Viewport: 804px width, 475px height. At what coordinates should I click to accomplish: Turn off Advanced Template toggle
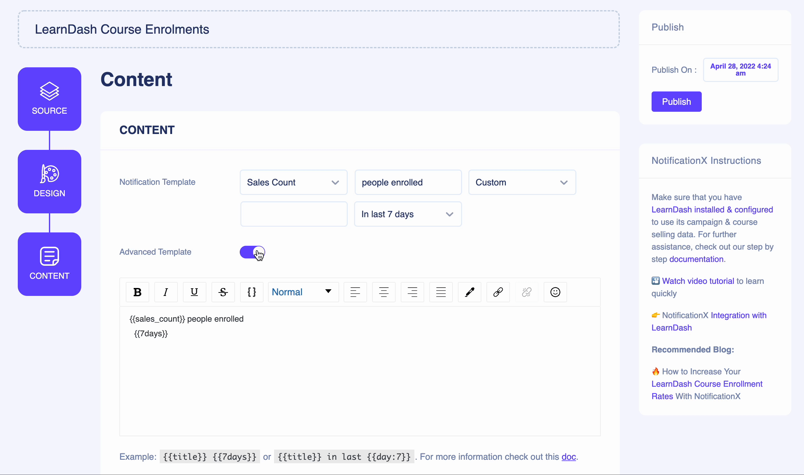click(252, 252)
